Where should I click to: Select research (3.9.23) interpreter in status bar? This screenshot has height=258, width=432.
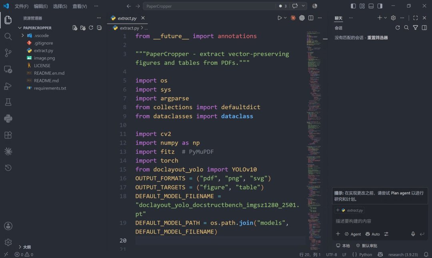pos(403,254)
